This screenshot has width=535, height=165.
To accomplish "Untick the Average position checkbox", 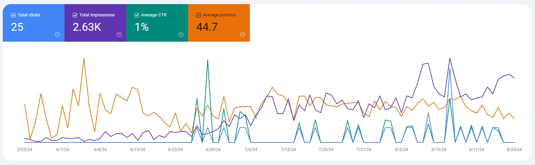I will [x=198, y=15].
